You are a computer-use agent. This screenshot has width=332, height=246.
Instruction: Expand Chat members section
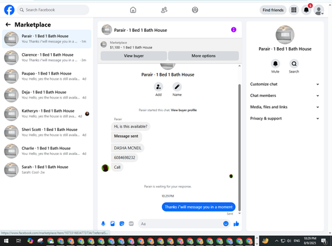285,96
